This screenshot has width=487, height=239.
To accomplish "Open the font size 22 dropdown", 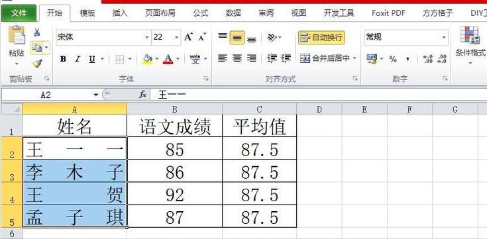I will 176,38.
